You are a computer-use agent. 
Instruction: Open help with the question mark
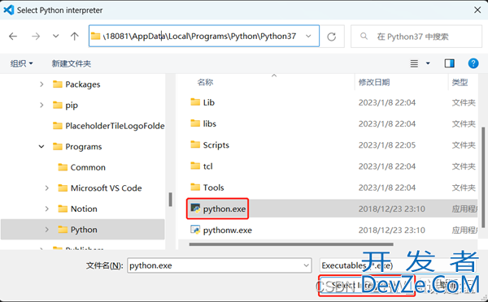tap(473, 63)
